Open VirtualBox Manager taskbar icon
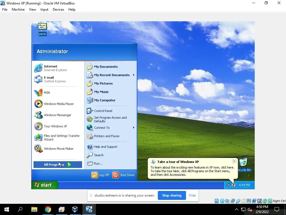286x215 pixels. [x=75, y=209]
